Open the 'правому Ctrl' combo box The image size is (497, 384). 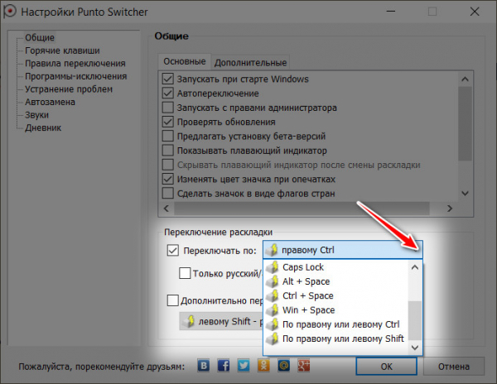(343, 250)
